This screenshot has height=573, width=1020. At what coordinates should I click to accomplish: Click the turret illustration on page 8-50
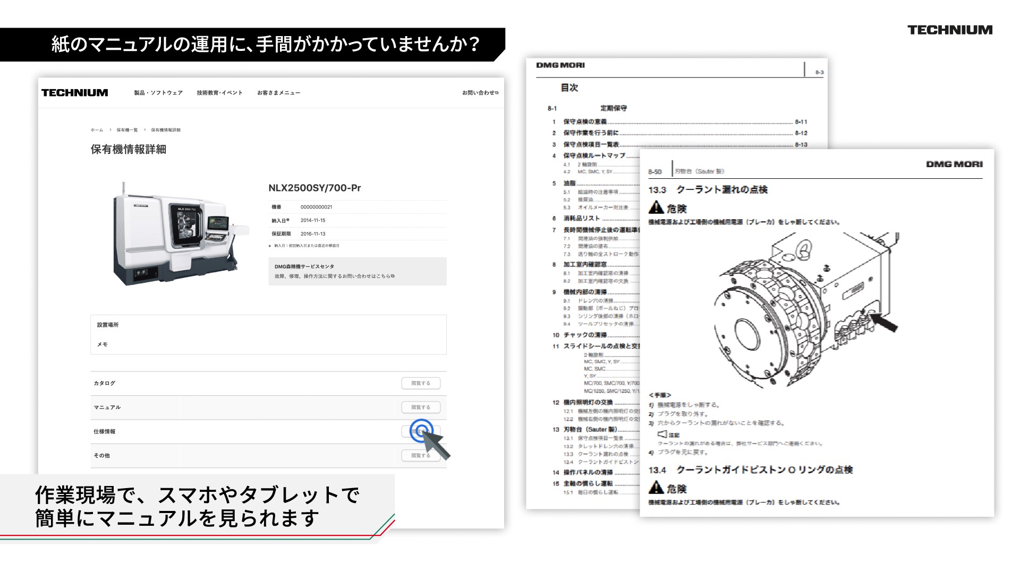[805, 310]
